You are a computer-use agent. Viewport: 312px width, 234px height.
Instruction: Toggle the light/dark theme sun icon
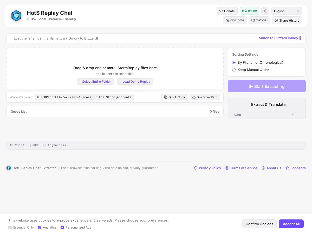coord(265,11)
